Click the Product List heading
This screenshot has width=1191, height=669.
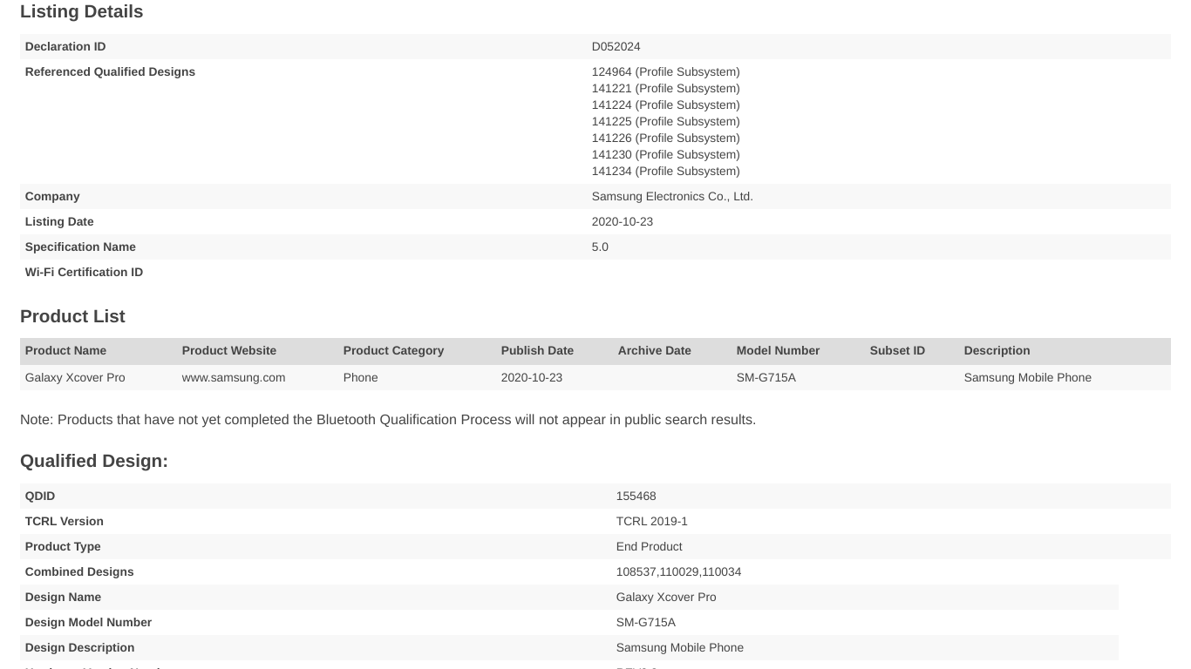[x=72, y=316]
